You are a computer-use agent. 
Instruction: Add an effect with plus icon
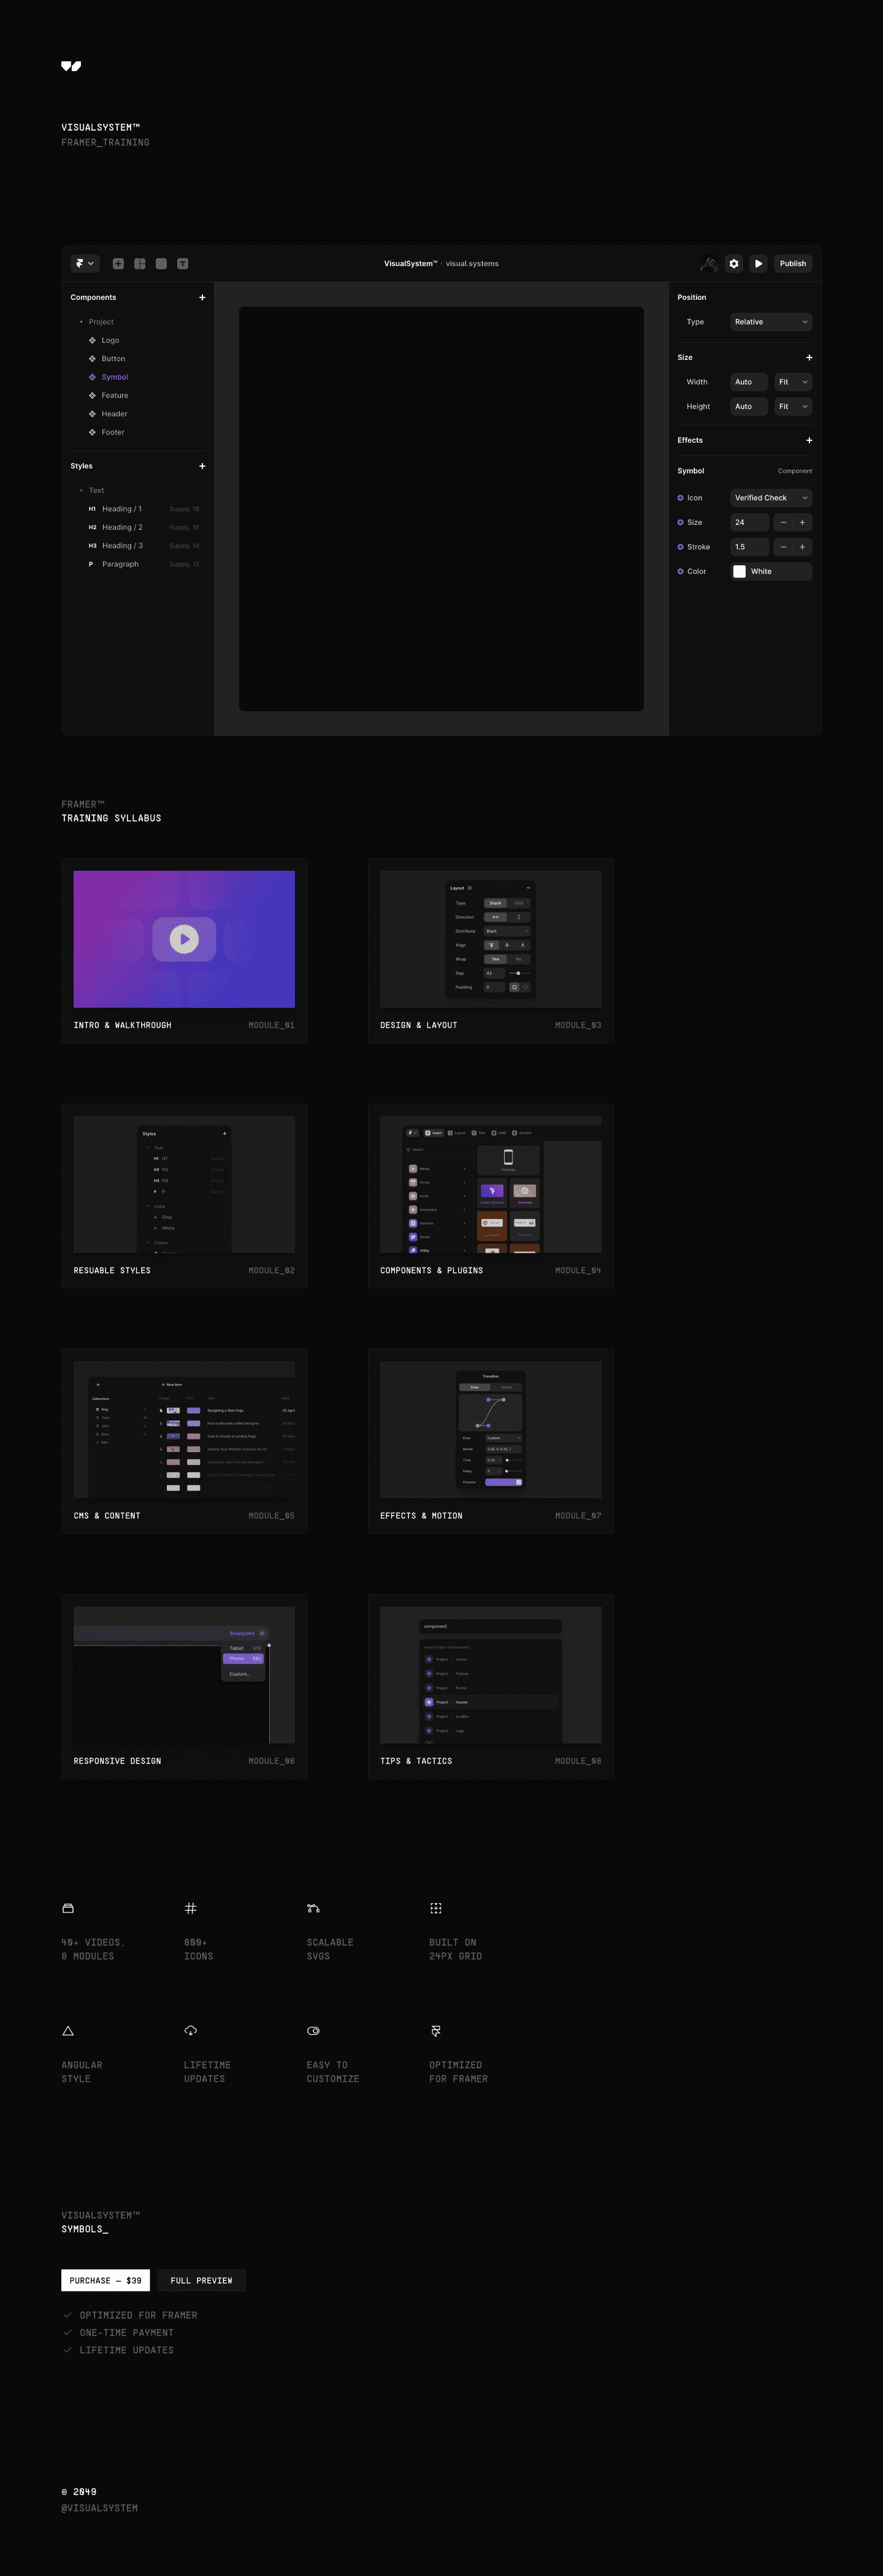(809, 440)
